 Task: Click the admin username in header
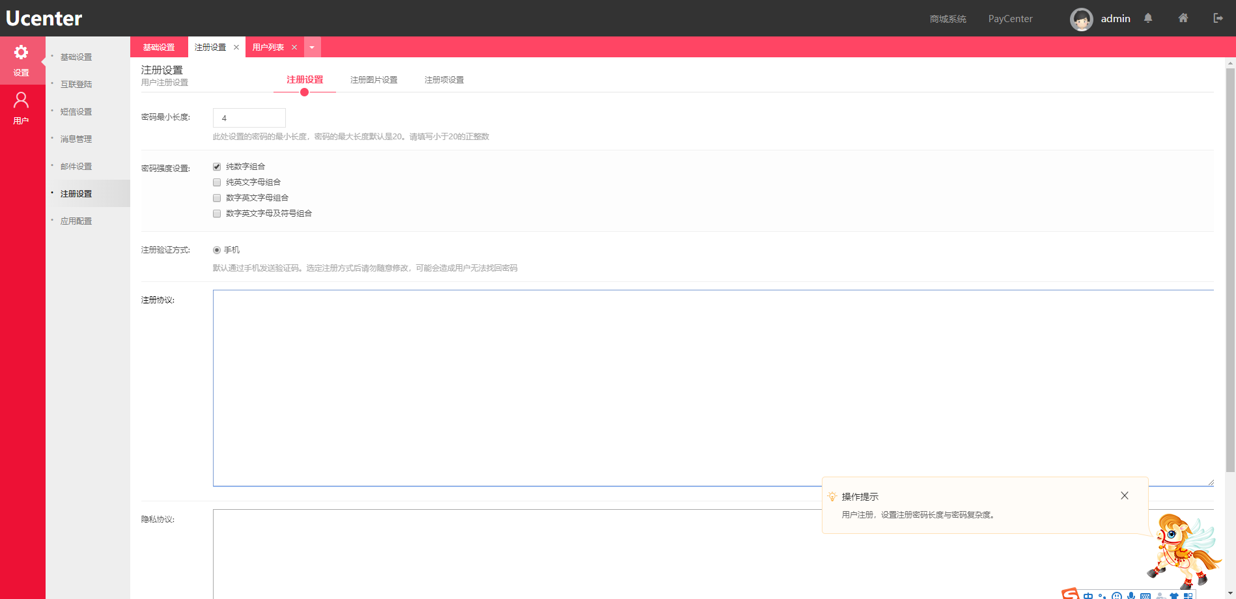[x=1116, y=19]
